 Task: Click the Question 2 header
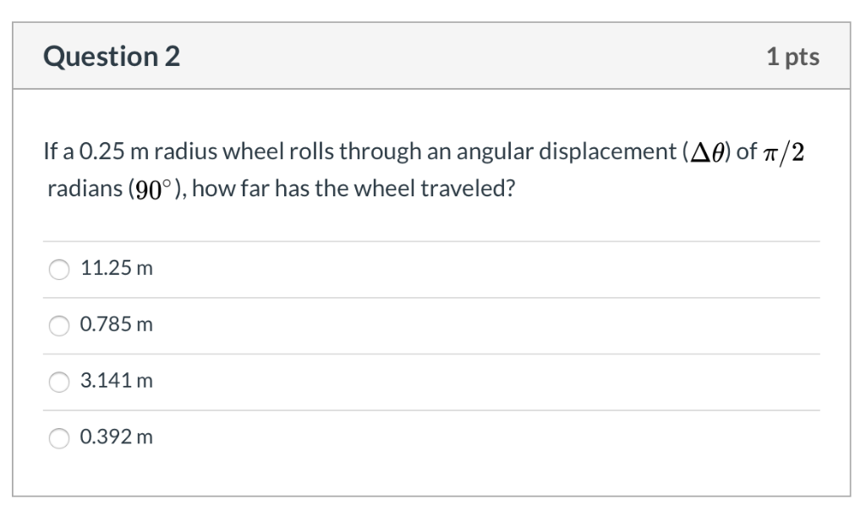coord(112,56)
